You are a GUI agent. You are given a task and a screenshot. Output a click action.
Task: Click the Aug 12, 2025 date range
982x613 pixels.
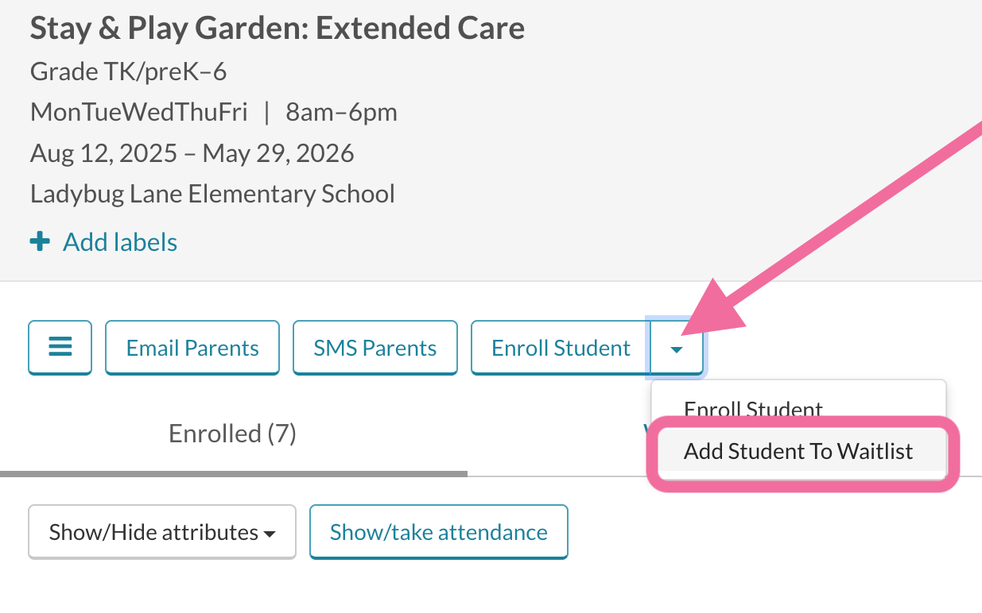coord(192,152)
